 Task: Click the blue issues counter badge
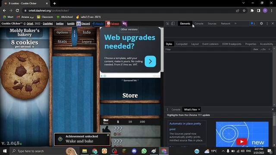click(253, 23)
